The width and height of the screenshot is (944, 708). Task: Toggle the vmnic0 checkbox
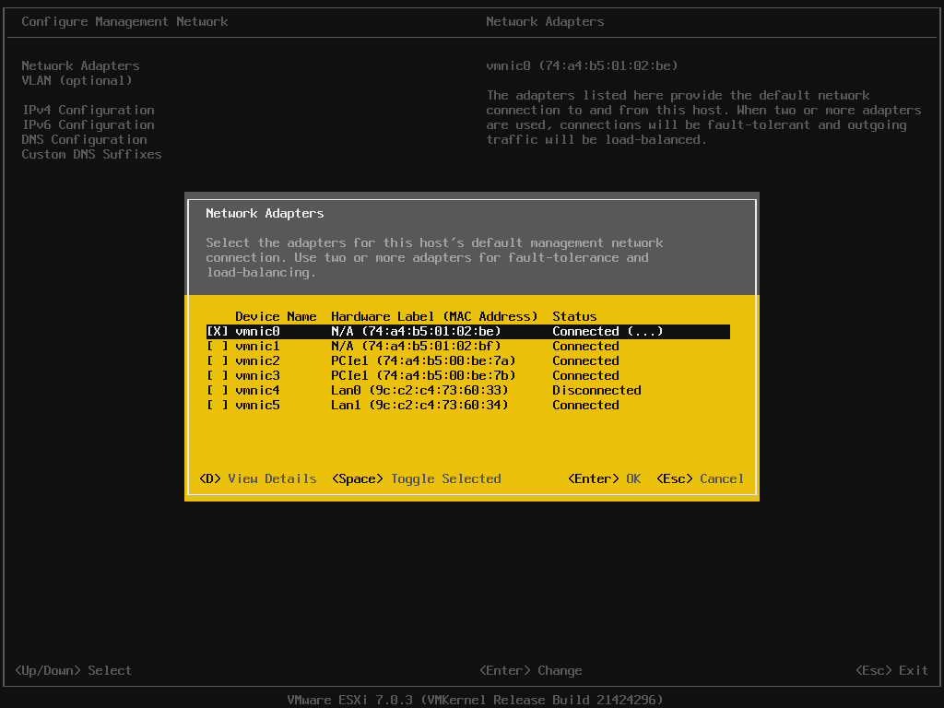click(217, 331)
